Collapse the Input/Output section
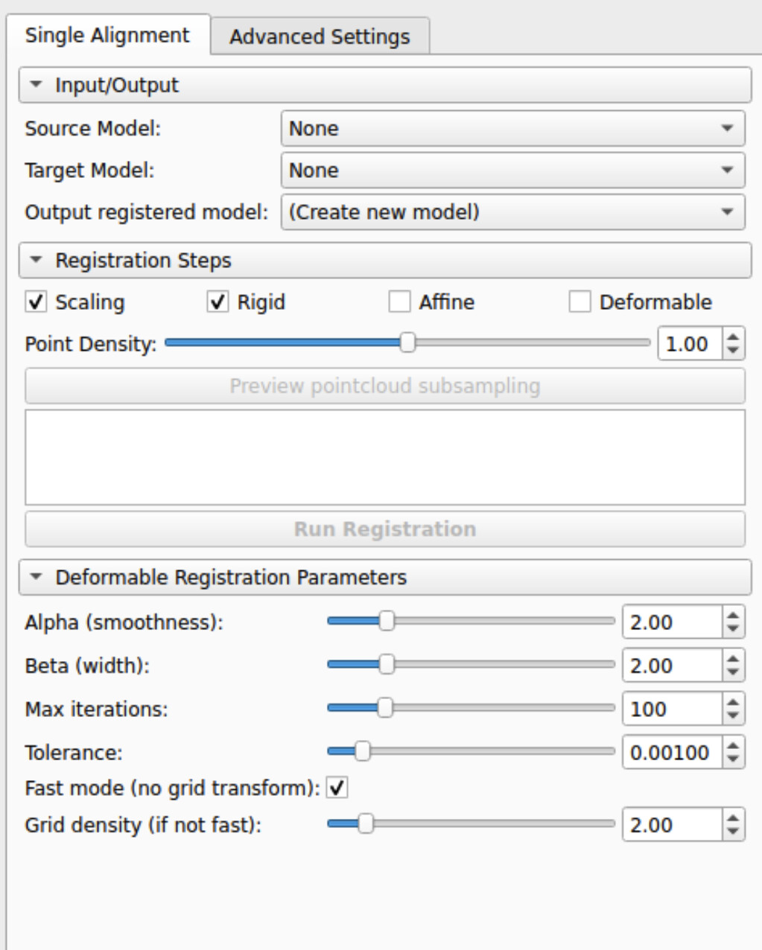 pyautogui.click(x=36, y=85)
